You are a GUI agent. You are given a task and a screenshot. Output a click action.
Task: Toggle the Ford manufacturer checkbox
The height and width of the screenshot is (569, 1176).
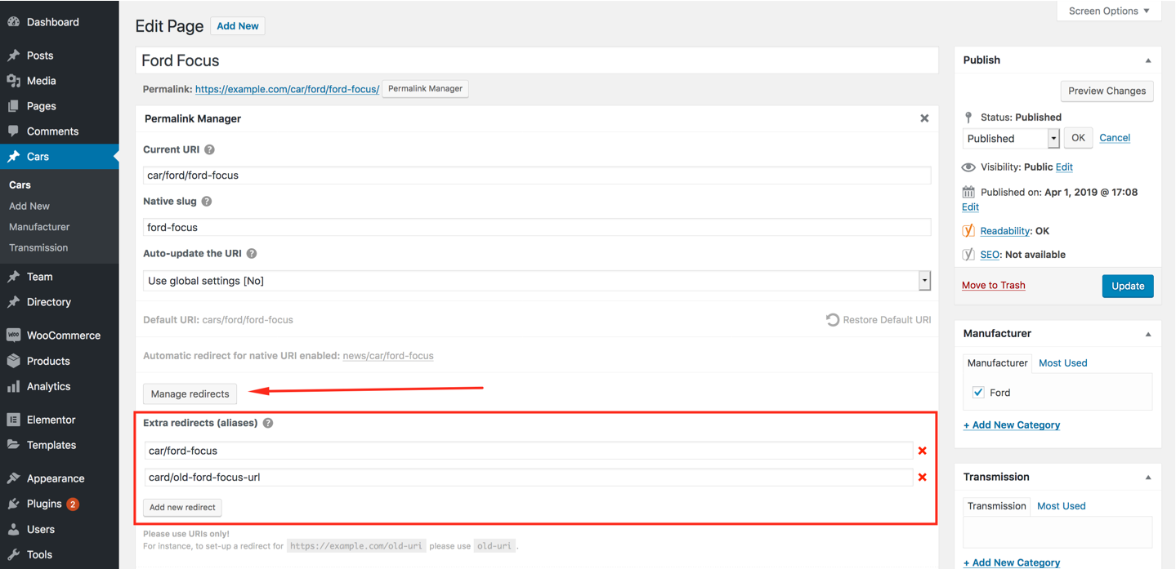pos(978,393)
